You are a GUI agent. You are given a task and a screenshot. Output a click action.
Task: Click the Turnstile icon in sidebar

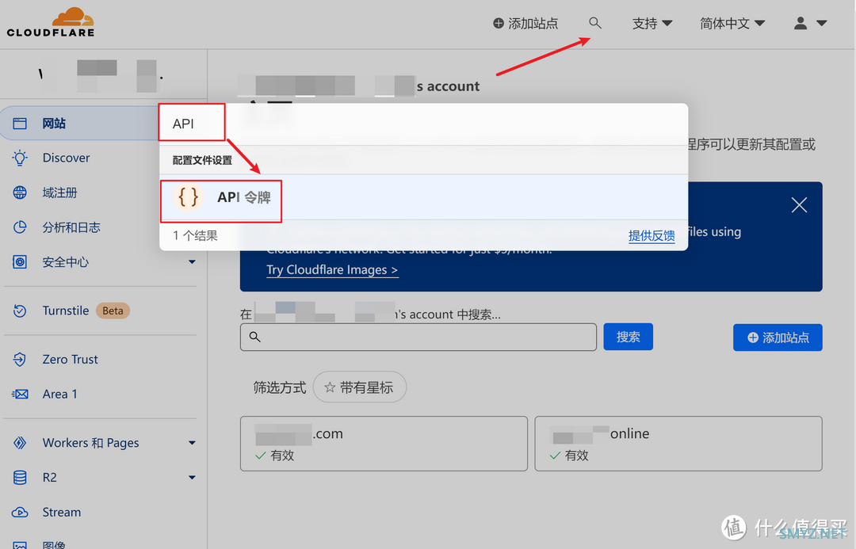click(x=20, y=311)
